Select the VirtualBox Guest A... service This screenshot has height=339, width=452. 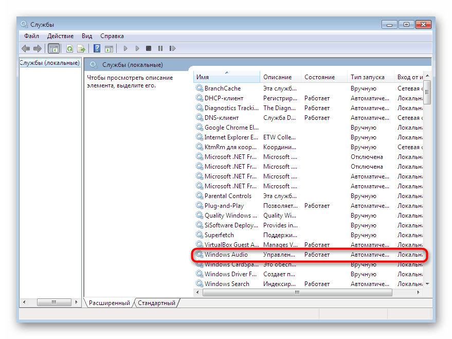point(232,245)
